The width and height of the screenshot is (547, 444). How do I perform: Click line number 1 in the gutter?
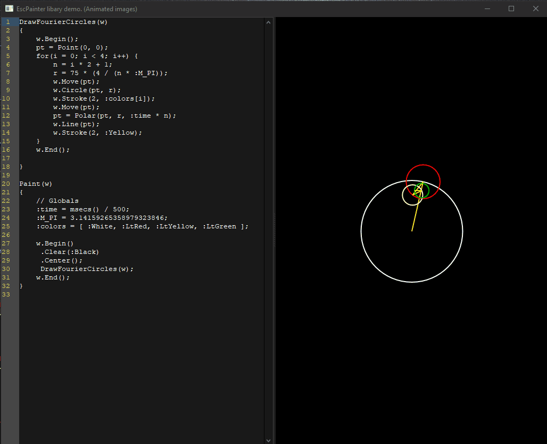pyautogui.click(x=7, y=22)
